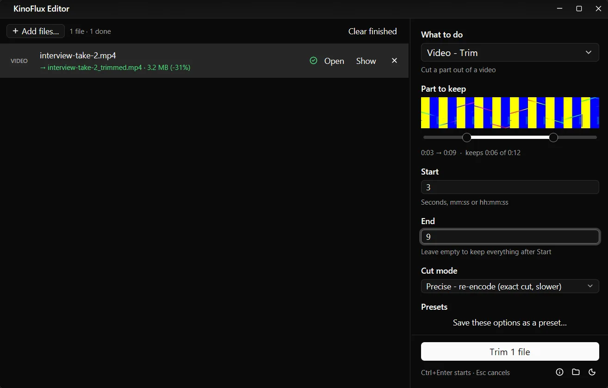Remove interview-take-2.mp4 from the list
This screenshot has width=608, height=388.
[x=394, y=61]
